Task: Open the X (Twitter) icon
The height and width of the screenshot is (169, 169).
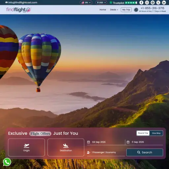Action: [158, 3]
